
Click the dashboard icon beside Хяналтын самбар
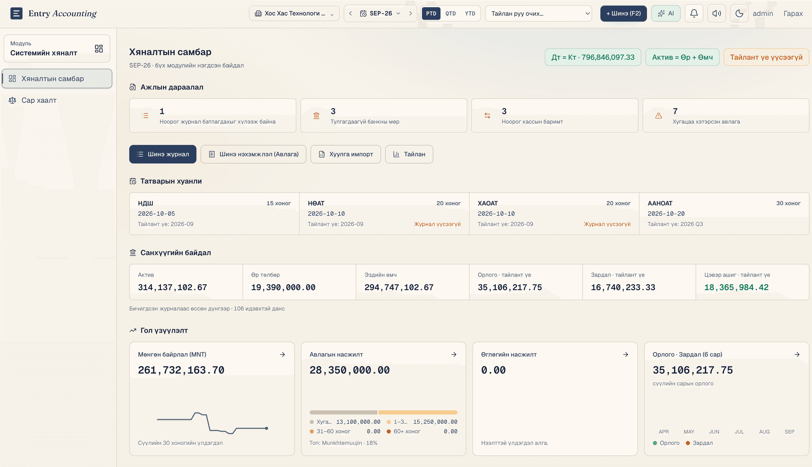(12, 79)
